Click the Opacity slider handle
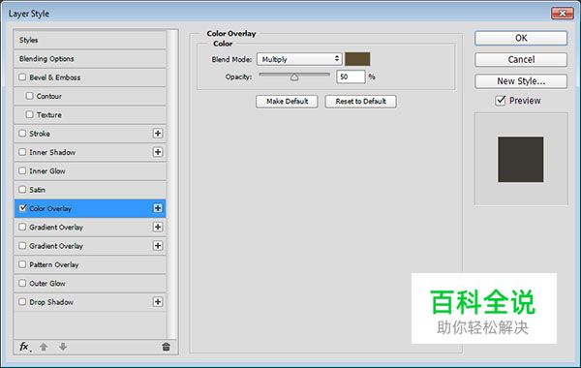Screen dimensions: 581x368 (294, 77)
